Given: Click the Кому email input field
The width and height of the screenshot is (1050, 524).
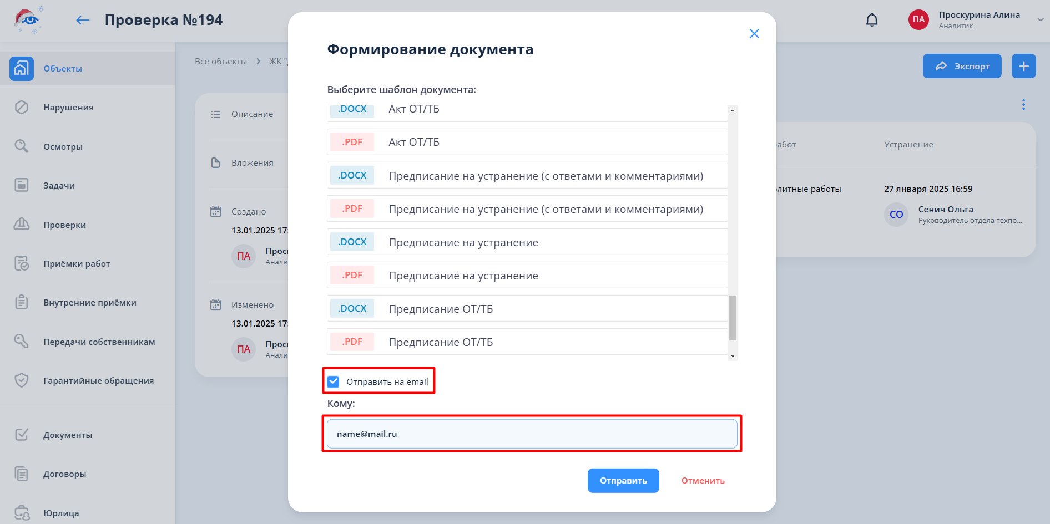Looking at the screenshot, I should [x=532, y=434].
